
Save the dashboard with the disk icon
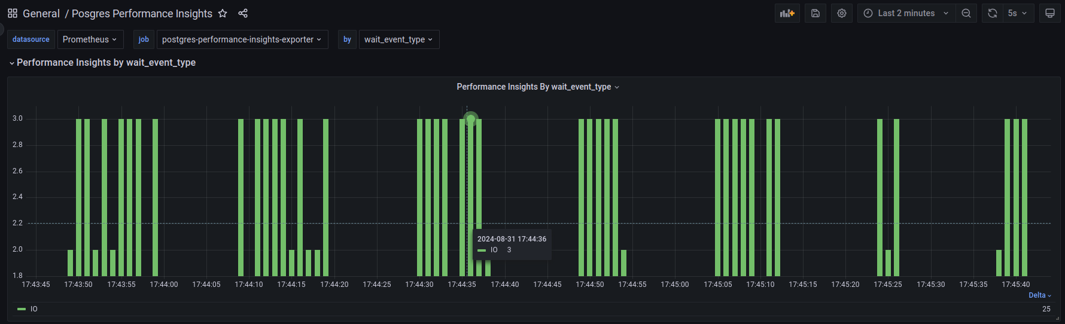click(816, 13)
